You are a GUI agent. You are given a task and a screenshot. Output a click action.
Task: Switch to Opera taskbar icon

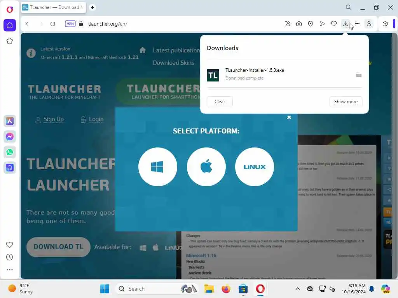(x=260, y=289)
